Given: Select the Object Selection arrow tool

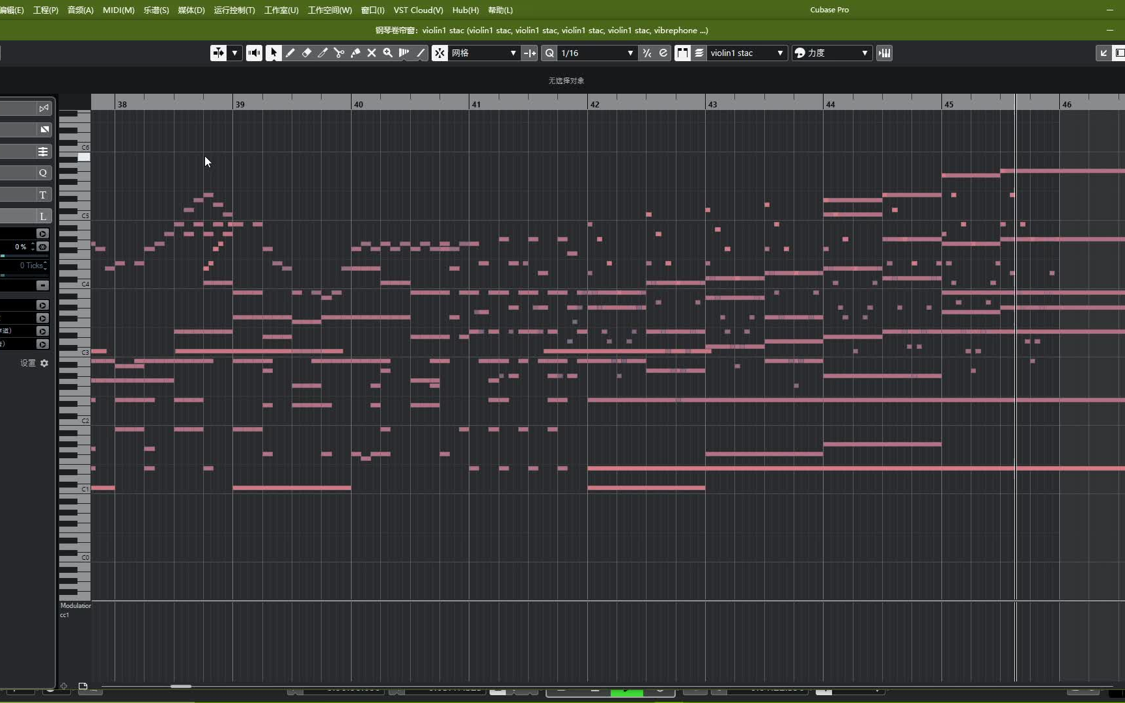Looking at the screenshot, I should pos(273,53).
